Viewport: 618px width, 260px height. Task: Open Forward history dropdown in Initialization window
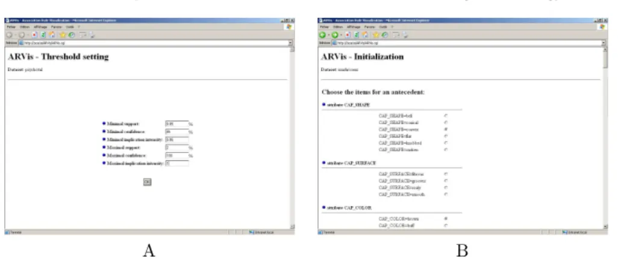point(342,35)
